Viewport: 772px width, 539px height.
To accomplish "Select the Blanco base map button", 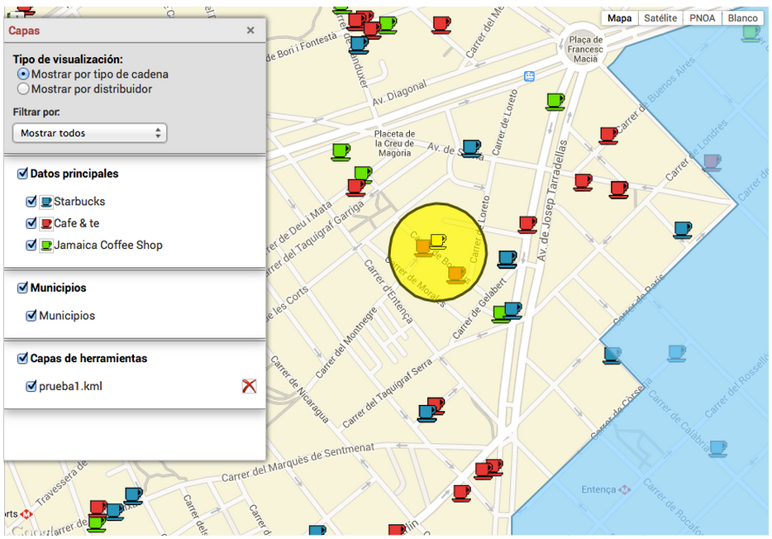I will click(742, 18).
